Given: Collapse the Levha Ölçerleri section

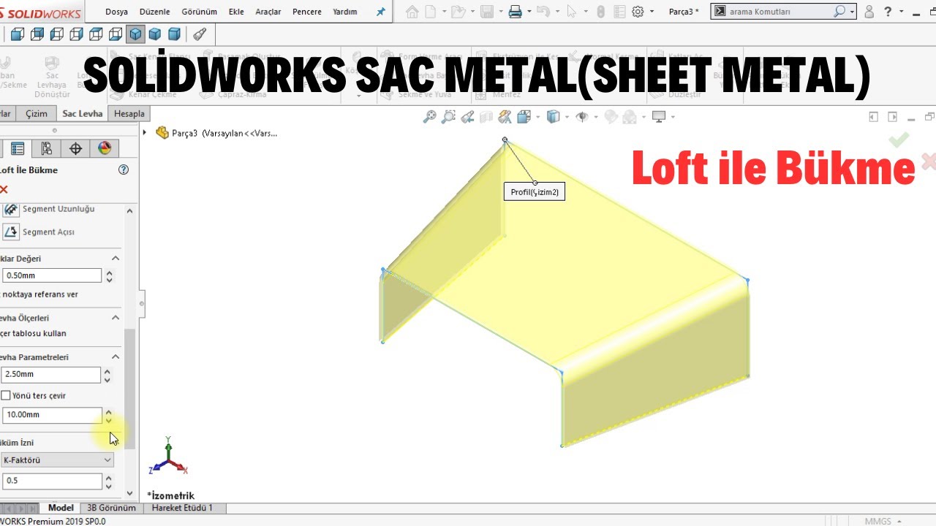Looking at the screenshot, I should point(116,318).
